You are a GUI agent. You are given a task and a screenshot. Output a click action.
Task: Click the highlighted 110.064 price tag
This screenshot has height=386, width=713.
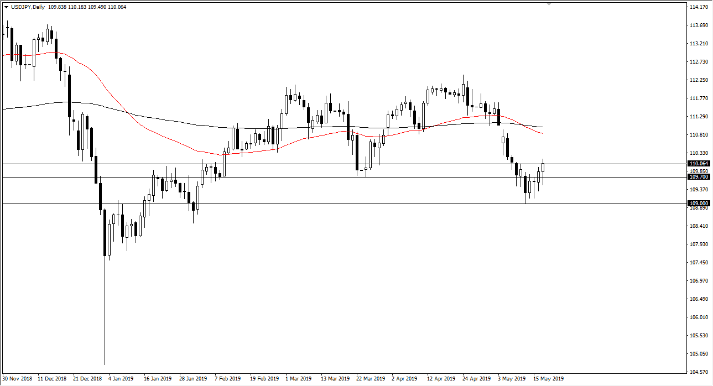[699, 163]
